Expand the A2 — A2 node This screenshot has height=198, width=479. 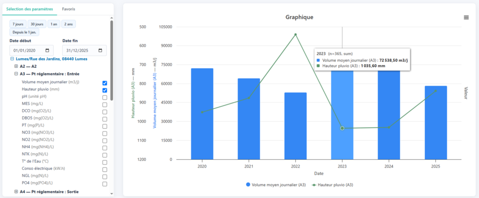coord(16,66)
